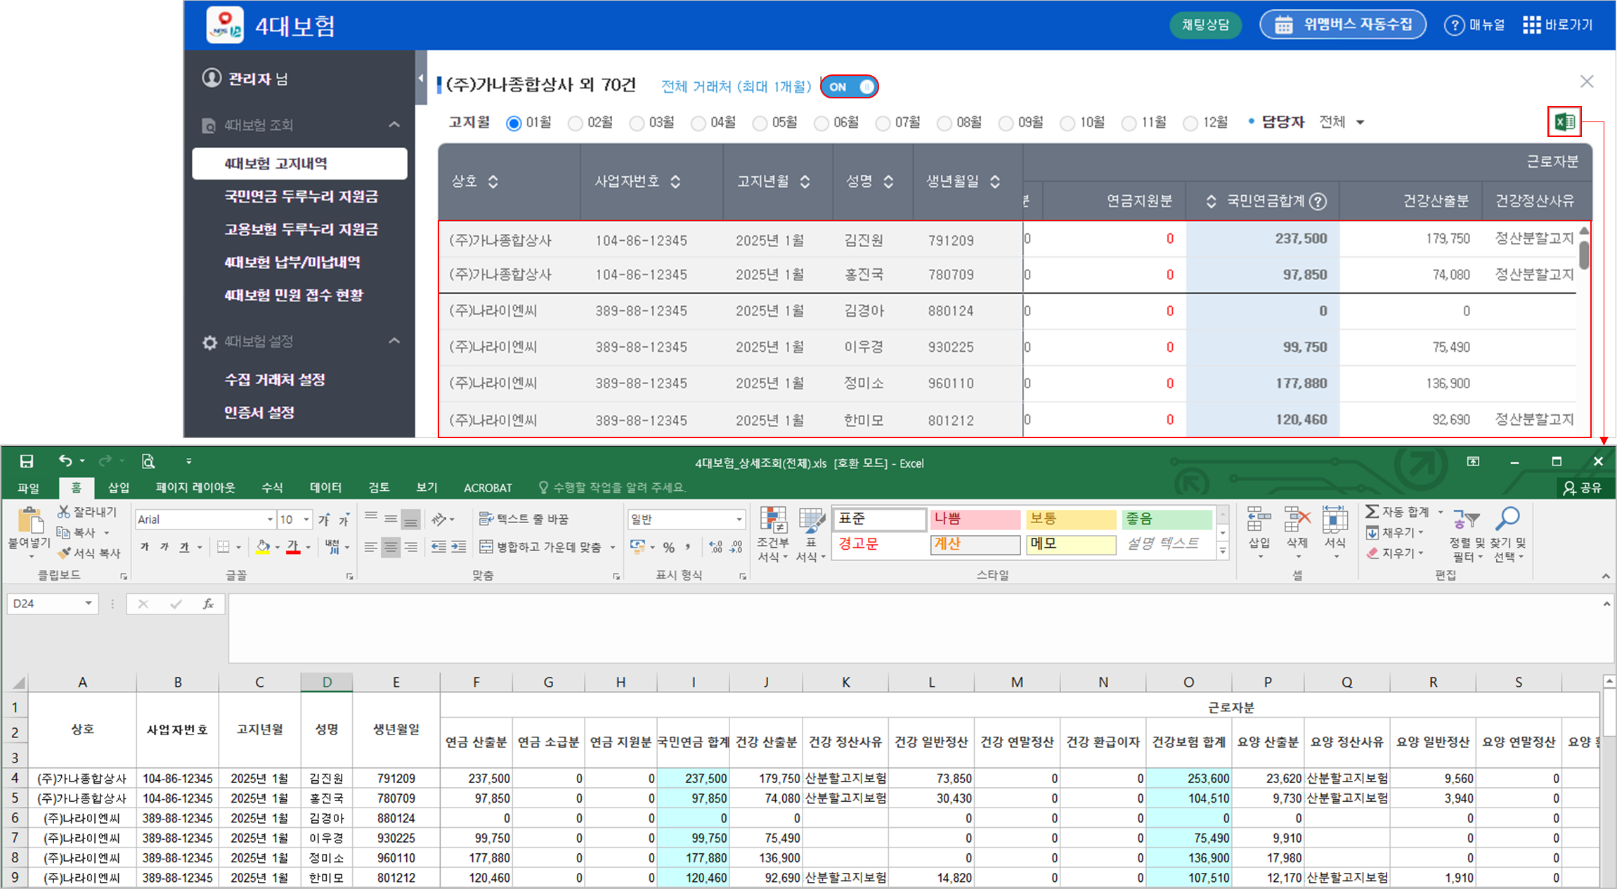Open the manual (매뉴얼) help icon
The width and height of the screenshot is (1617, 889).
pos(1454,25)
